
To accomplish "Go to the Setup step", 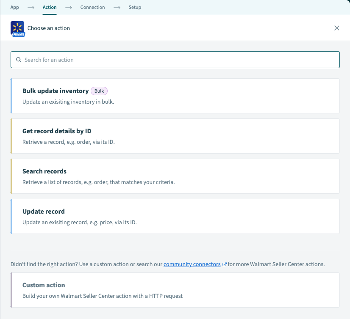I will coord(135,7).
